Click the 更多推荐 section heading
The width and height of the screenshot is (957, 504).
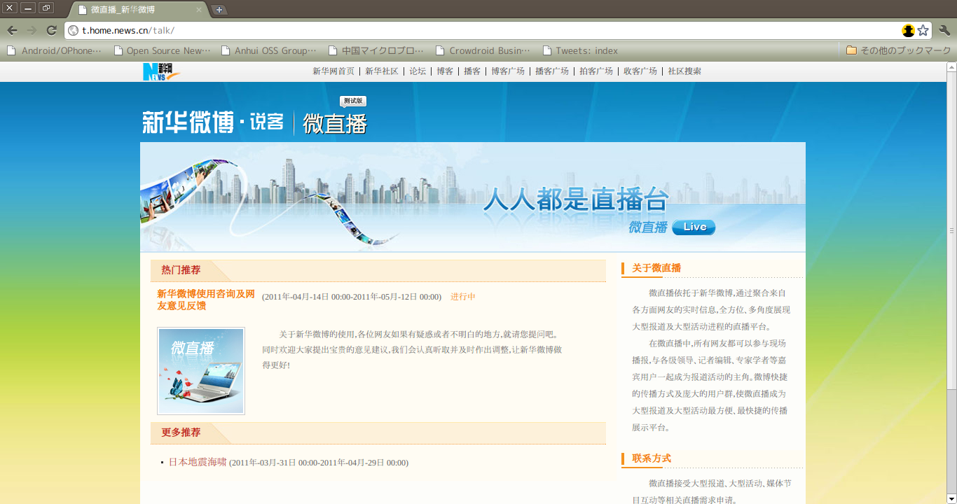tap(181, 433)
